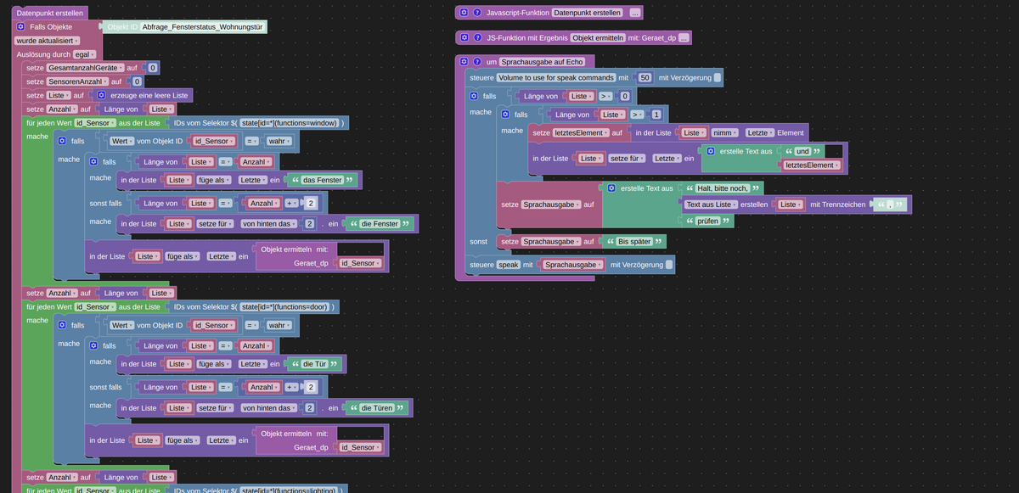Edit number 0 in GesamtanzahlGeräte row
Image resolution: width=1019 pixels, height=493 pixels.
(153, 68)
